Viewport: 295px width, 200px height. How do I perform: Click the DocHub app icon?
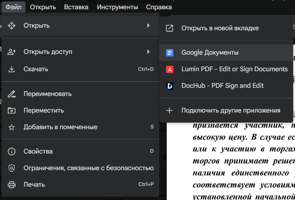170,86
